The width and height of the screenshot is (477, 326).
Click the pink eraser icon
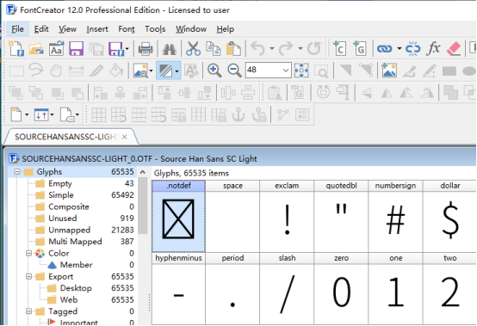coord(454,49)
